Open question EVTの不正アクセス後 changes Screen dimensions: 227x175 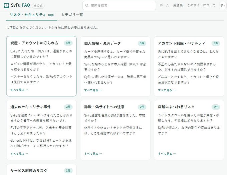(x=41, y=130)
